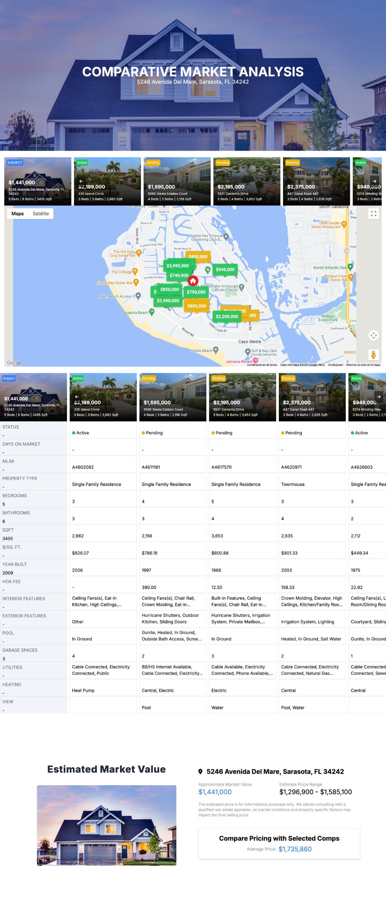Click the red home marker on the map
Viewport: 386px width, 913px height.
point(193,281)
